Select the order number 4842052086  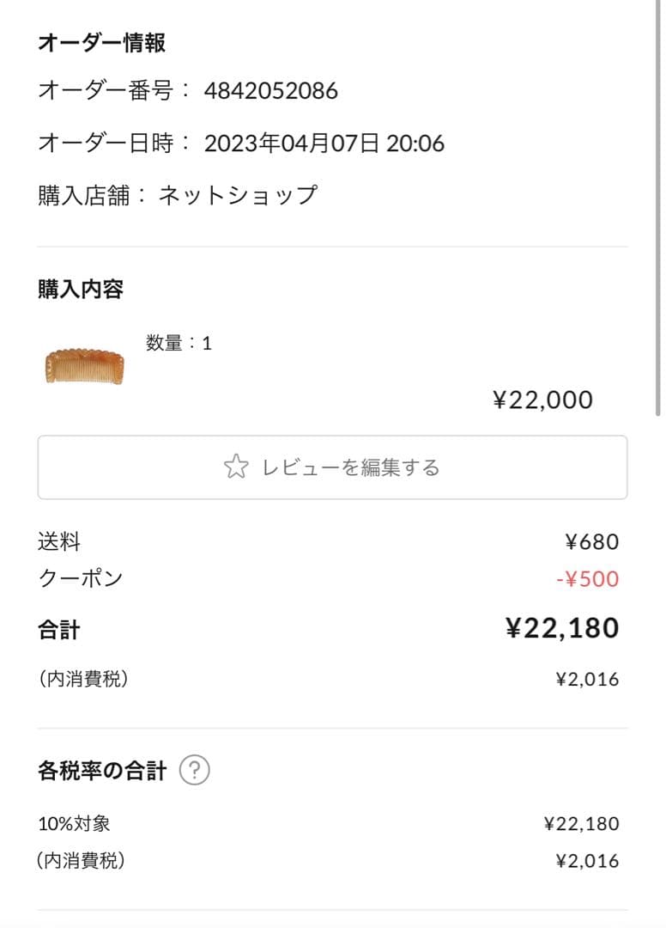coord(270,90)
